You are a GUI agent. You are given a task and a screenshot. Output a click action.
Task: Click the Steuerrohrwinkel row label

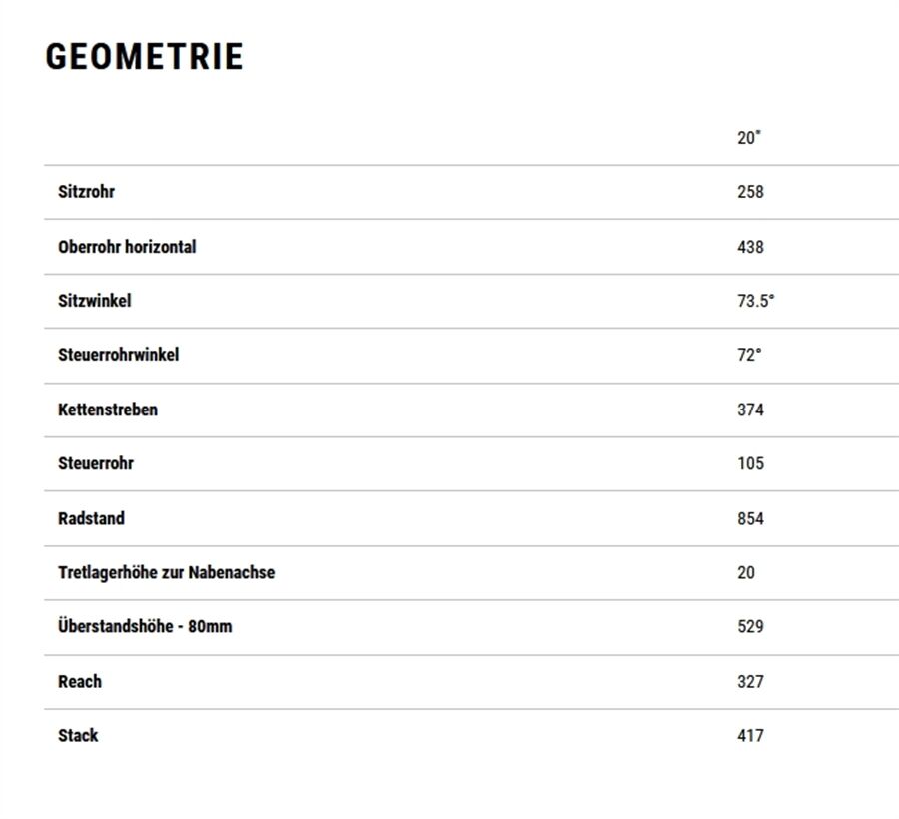click(x=118, y=355)
